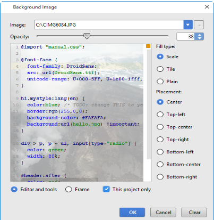Decrease opacity with the spinner down arrow
Viewport: 214px width, 220px height.
200,38
